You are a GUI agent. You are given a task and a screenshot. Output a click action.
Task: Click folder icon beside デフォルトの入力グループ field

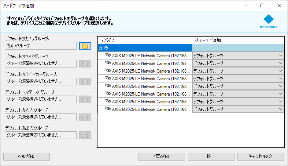click(85, 117)
